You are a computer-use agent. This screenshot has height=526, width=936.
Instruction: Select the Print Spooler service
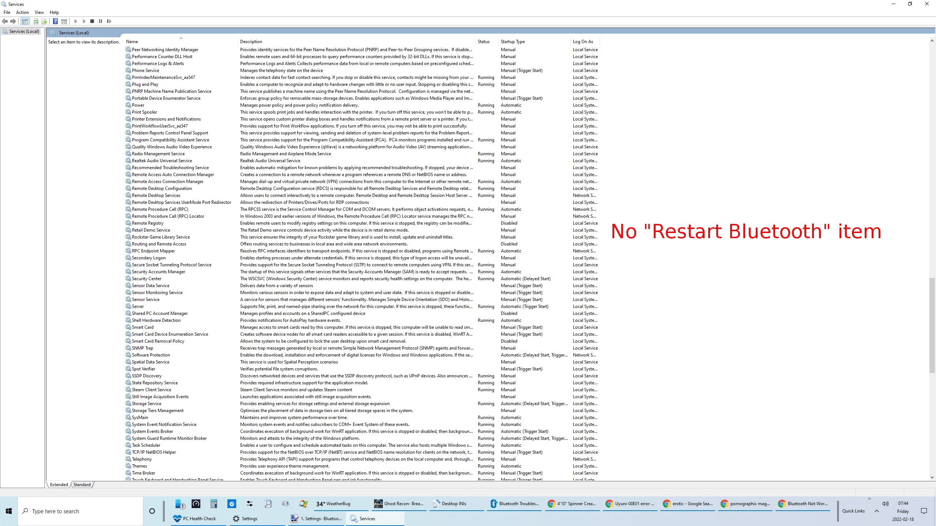pos(144,112)
